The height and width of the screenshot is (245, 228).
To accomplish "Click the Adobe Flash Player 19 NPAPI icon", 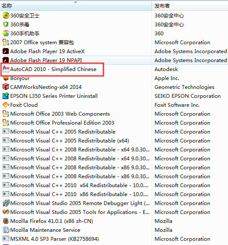I will 6,60.
